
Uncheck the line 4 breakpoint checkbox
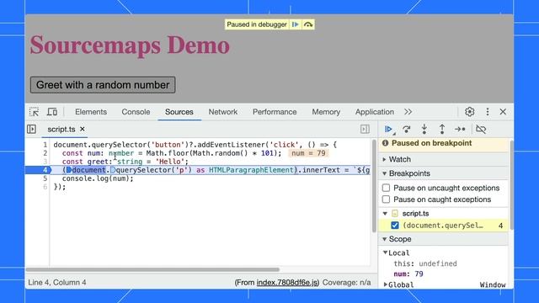point(395,226)
